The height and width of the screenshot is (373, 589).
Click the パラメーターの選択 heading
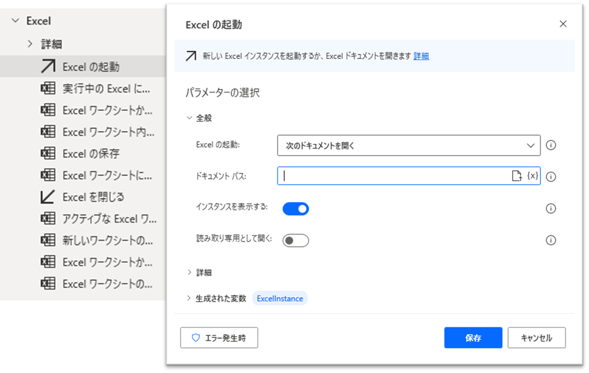[x=223, y=93]
